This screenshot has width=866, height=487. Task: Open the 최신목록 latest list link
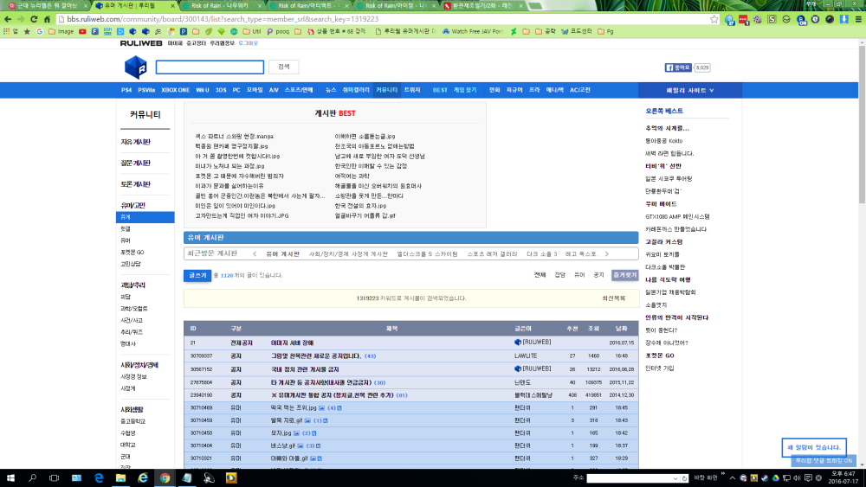[x=613, y=298]
